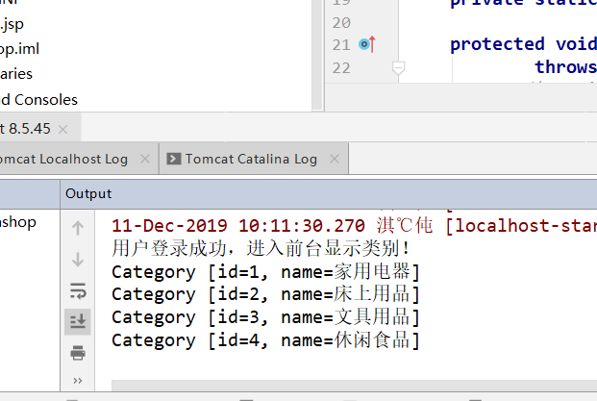Click the 'Category [id=4, name=休闲食品]' line

click(265, 340)
